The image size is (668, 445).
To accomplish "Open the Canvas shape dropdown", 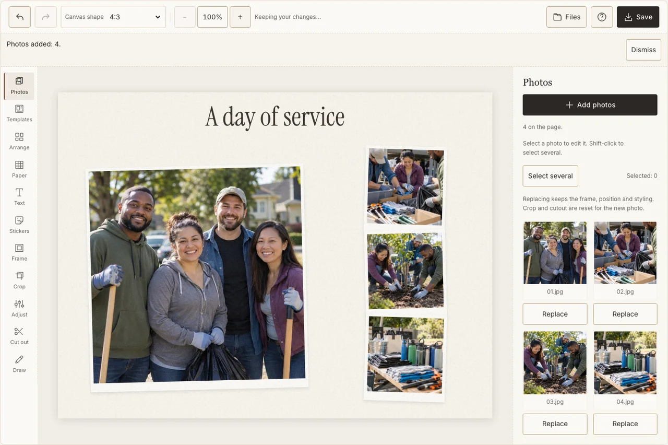I will [x=113, y=17].
